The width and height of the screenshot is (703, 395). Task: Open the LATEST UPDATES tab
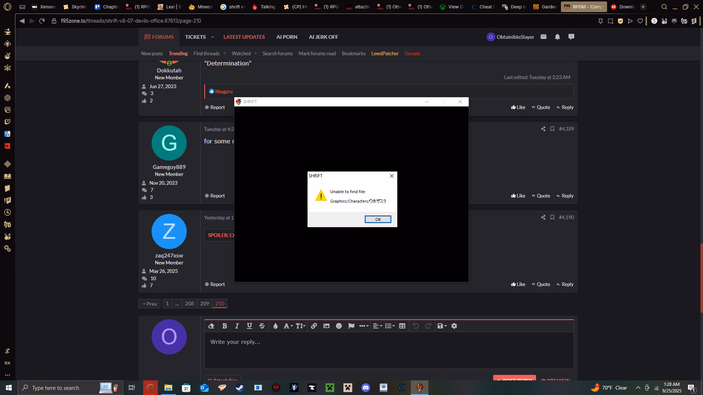pos(244,37)
